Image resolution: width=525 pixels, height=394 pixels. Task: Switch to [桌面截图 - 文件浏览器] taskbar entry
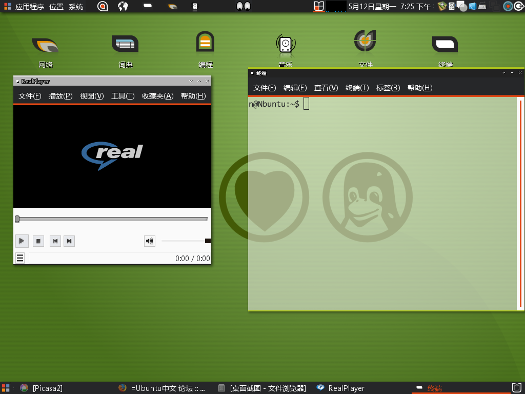click(x=262, y=388)
